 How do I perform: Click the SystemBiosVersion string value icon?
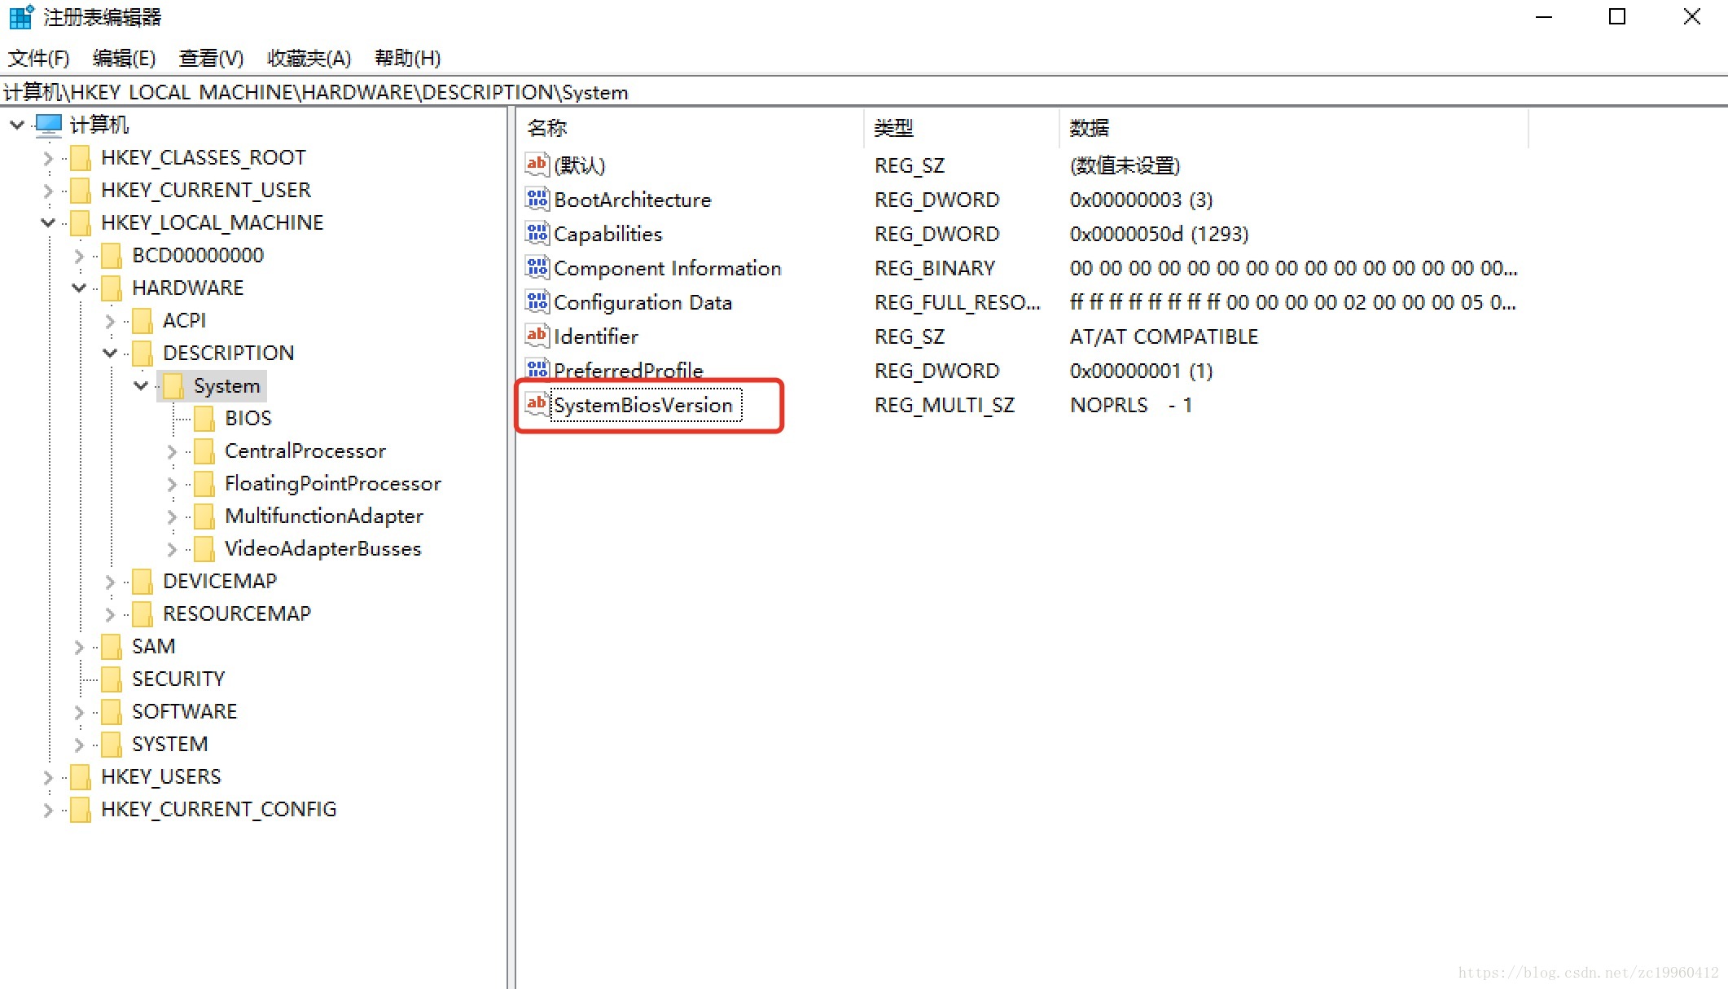click(537, 404)
